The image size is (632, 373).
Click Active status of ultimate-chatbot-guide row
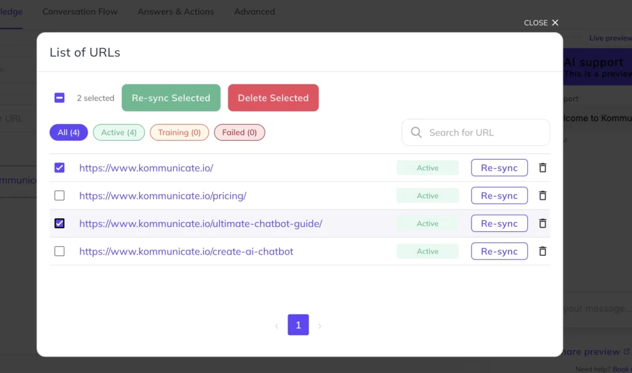(x=428, y=223)
